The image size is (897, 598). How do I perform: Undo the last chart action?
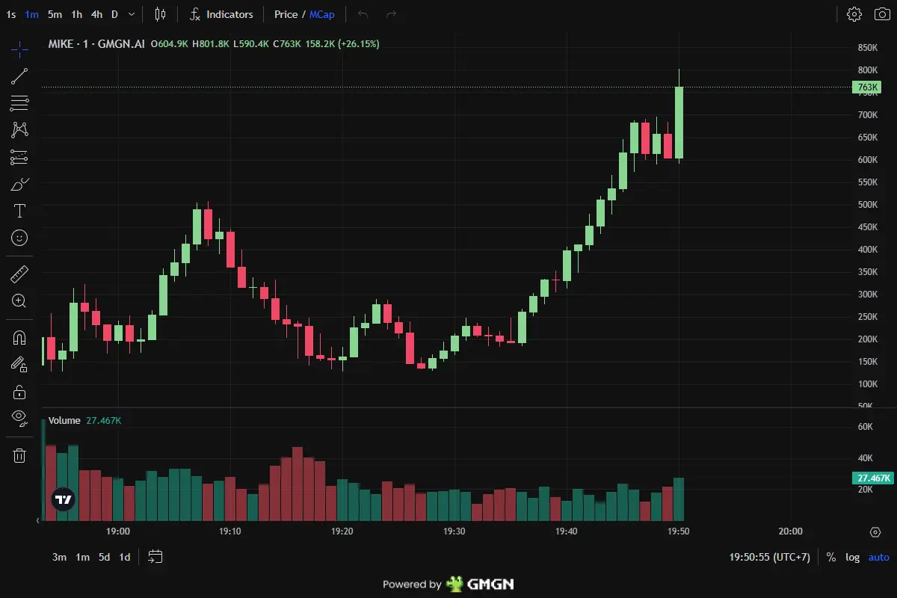[363, 14]
